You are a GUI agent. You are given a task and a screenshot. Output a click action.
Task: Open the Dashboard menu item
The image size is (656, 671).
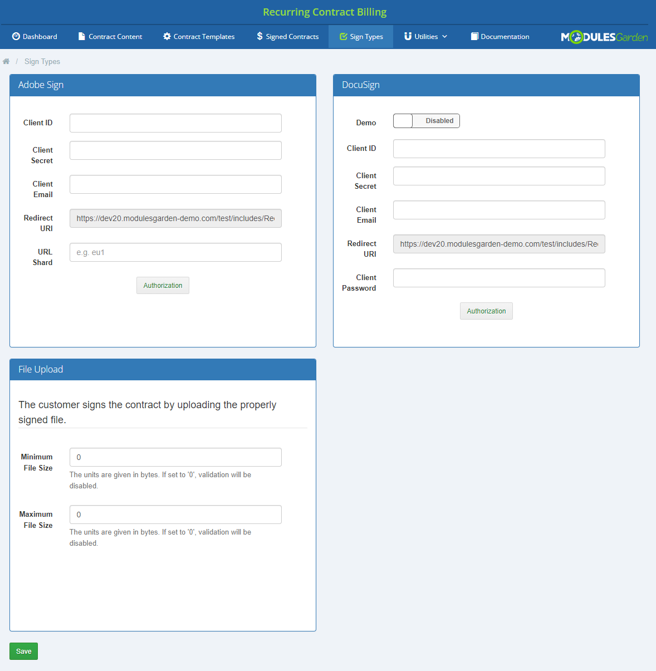coord(35,37)
